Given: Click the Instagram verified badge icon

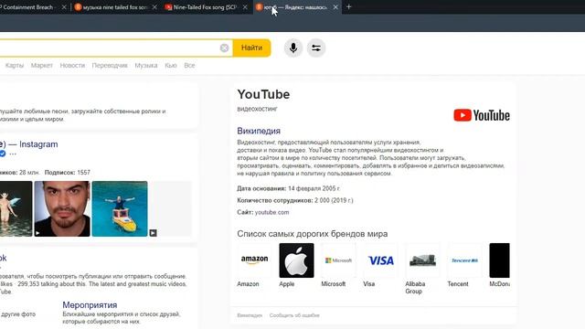Looking at the screenshot, I should 3,154.
